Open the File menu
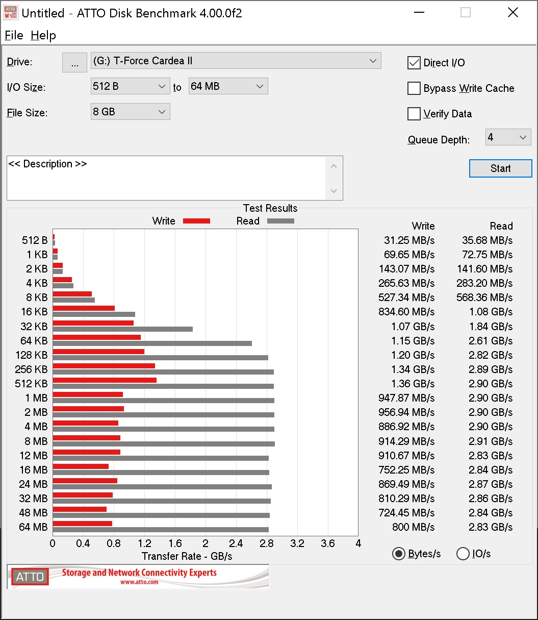The width and height of the screenshot is (538, 620). 14,35
